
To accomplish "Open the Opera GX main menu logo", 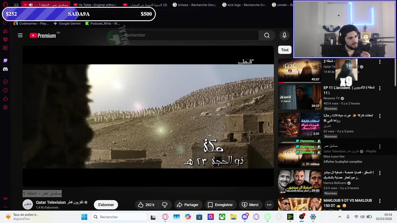I will coord(5,5).
